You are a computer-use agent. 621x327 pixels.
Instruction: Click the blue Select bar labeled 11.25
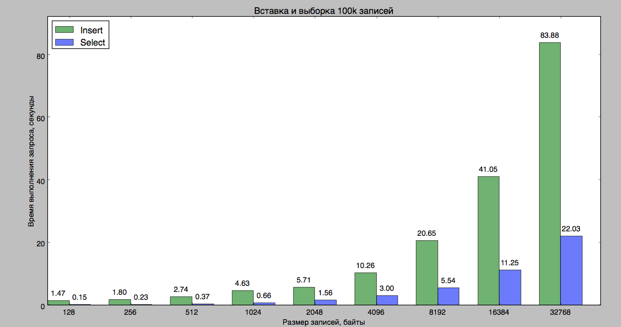click(x=510, y=287)
